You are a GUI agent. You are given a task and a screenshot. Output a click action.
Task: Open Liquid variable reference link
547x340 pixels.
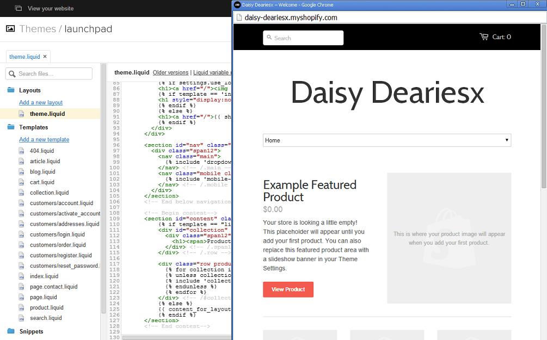click(212, 72)
